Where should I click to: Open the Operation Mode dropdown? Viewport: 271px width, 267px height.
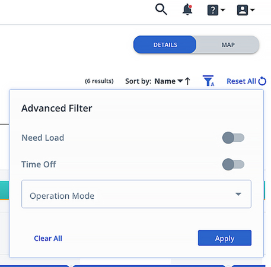[136, 194]
